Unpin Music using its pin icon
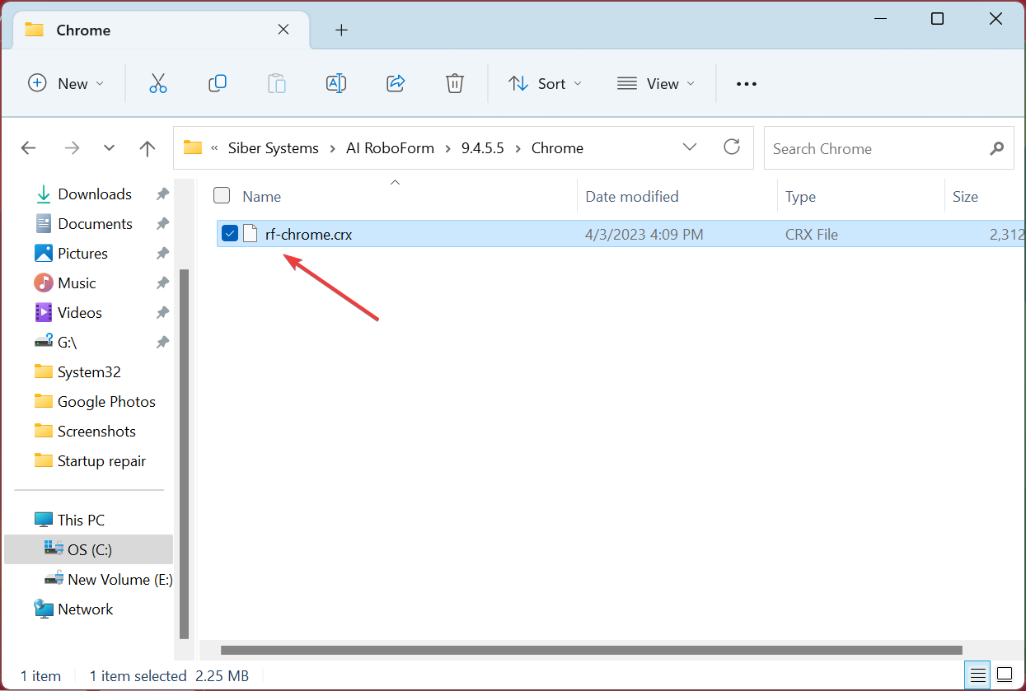The height and width of the screenshot is (691, 1026). pos(162,283)
